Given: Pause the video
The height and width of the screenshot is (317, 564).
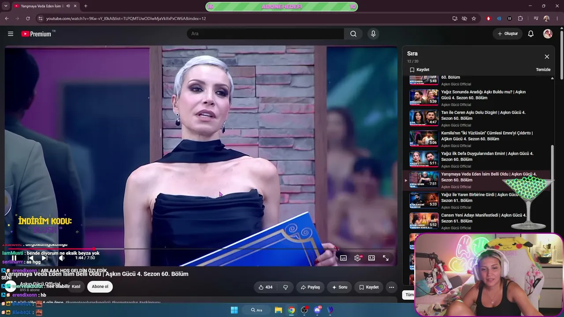Looking at the screenshot, I should 14,258.
